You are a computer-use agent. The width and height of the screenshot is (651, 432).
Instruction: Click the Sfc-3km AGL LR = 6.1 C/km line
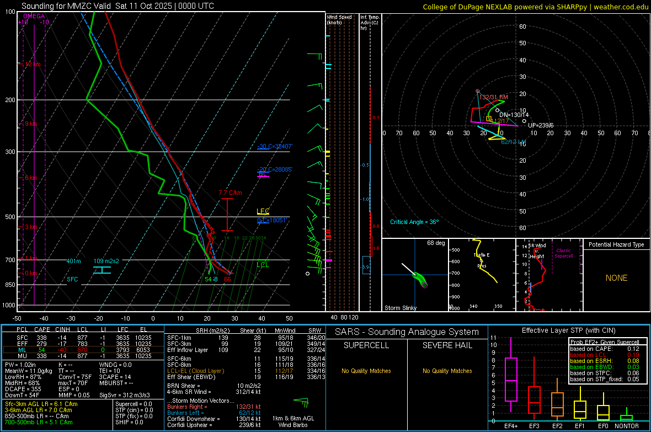[x=41, y=404]
